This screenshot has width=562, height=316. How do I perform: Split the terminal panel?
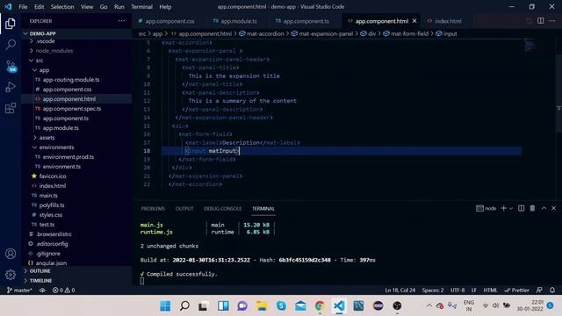[x=521, y=208]
